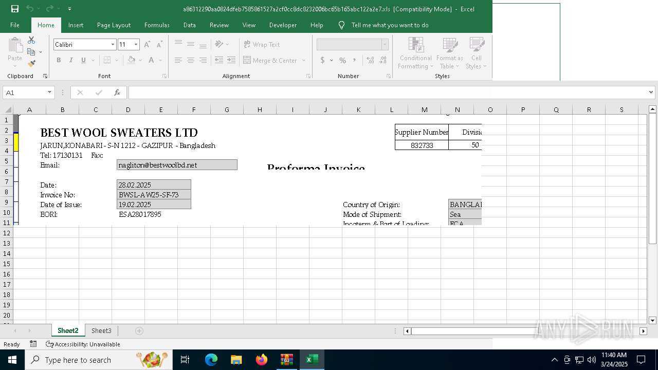Decrease font size with smaller A icon

point(159,45)
